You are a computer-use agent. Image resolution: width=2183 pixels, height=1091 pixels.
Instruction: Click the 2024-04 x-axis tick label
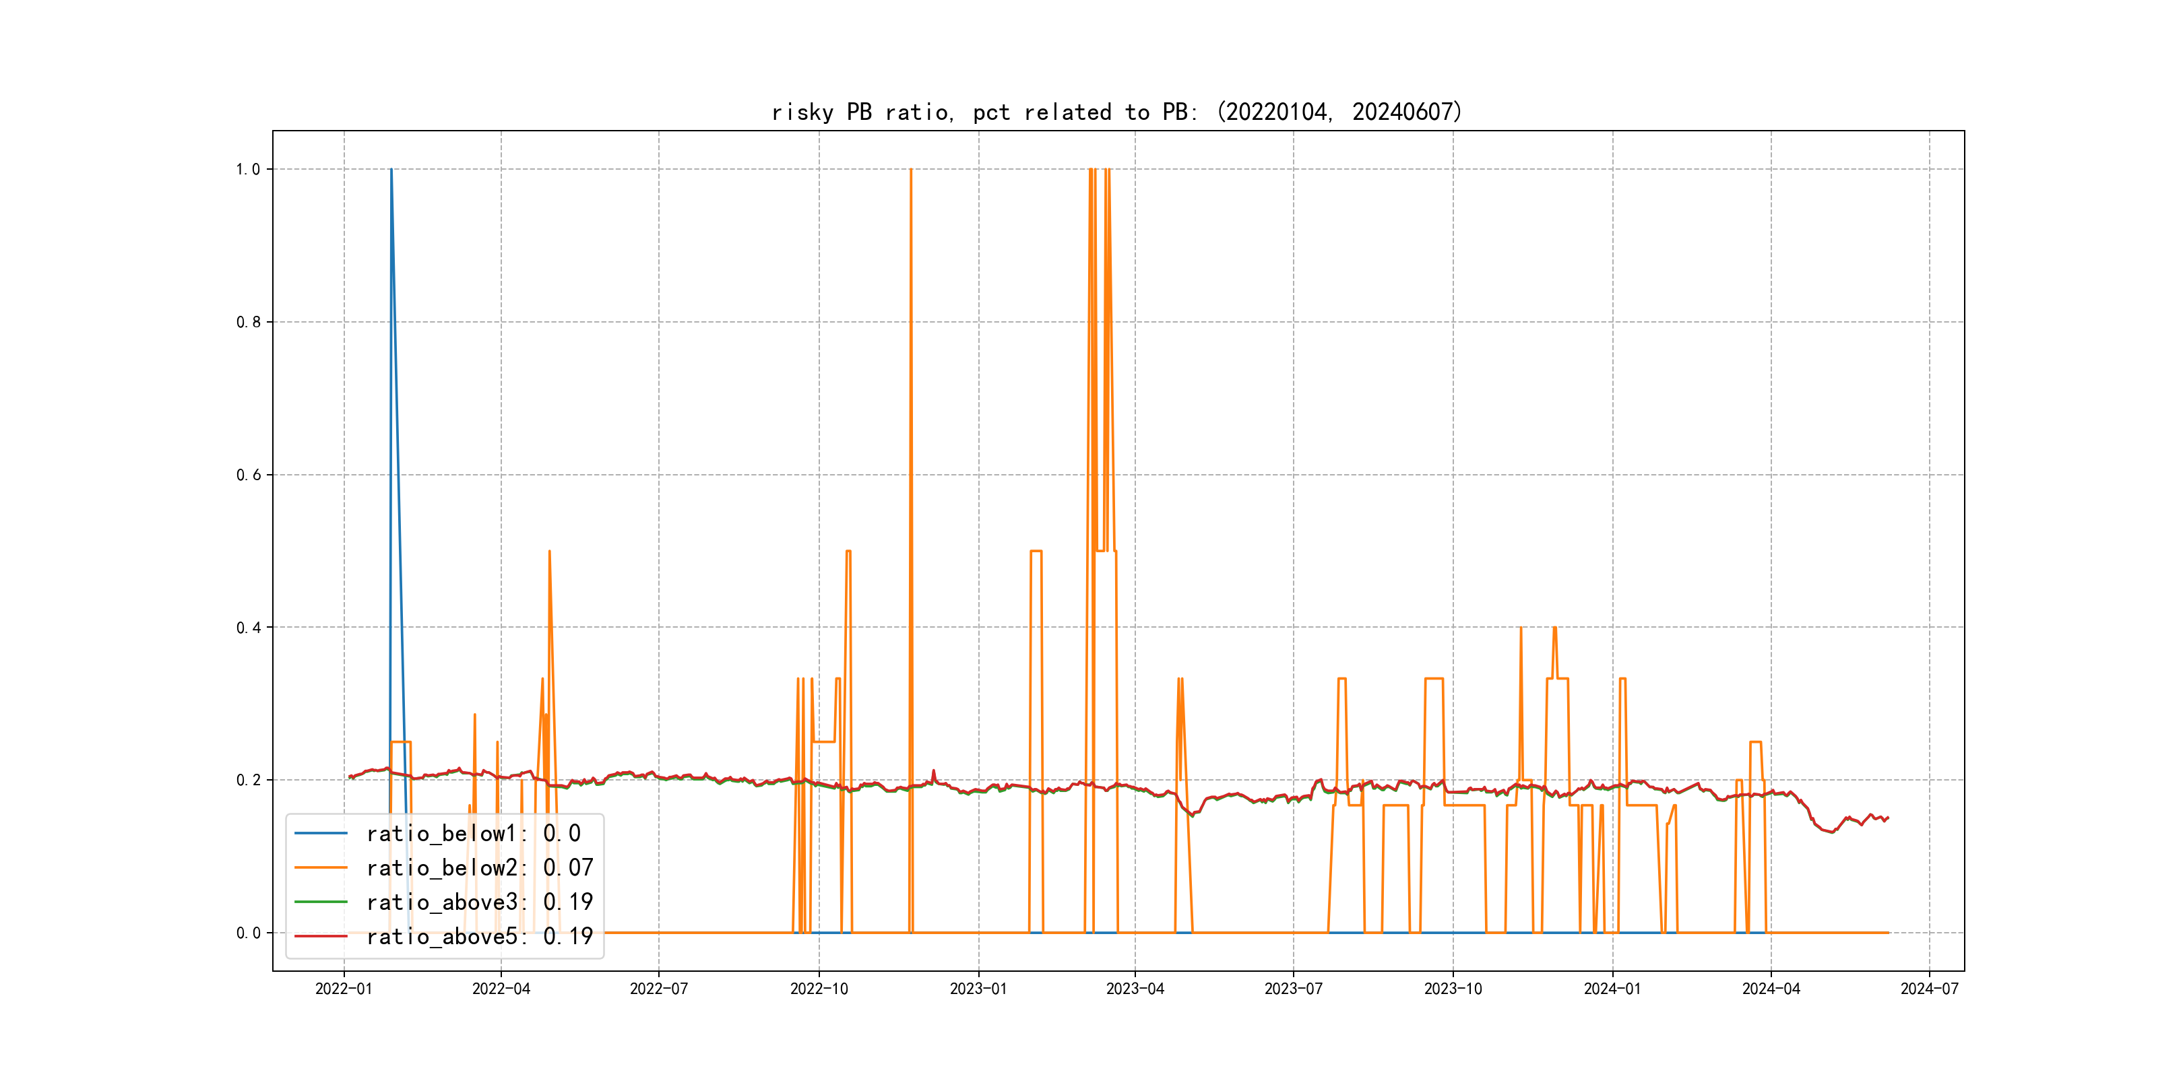(x=1770, y=989)
